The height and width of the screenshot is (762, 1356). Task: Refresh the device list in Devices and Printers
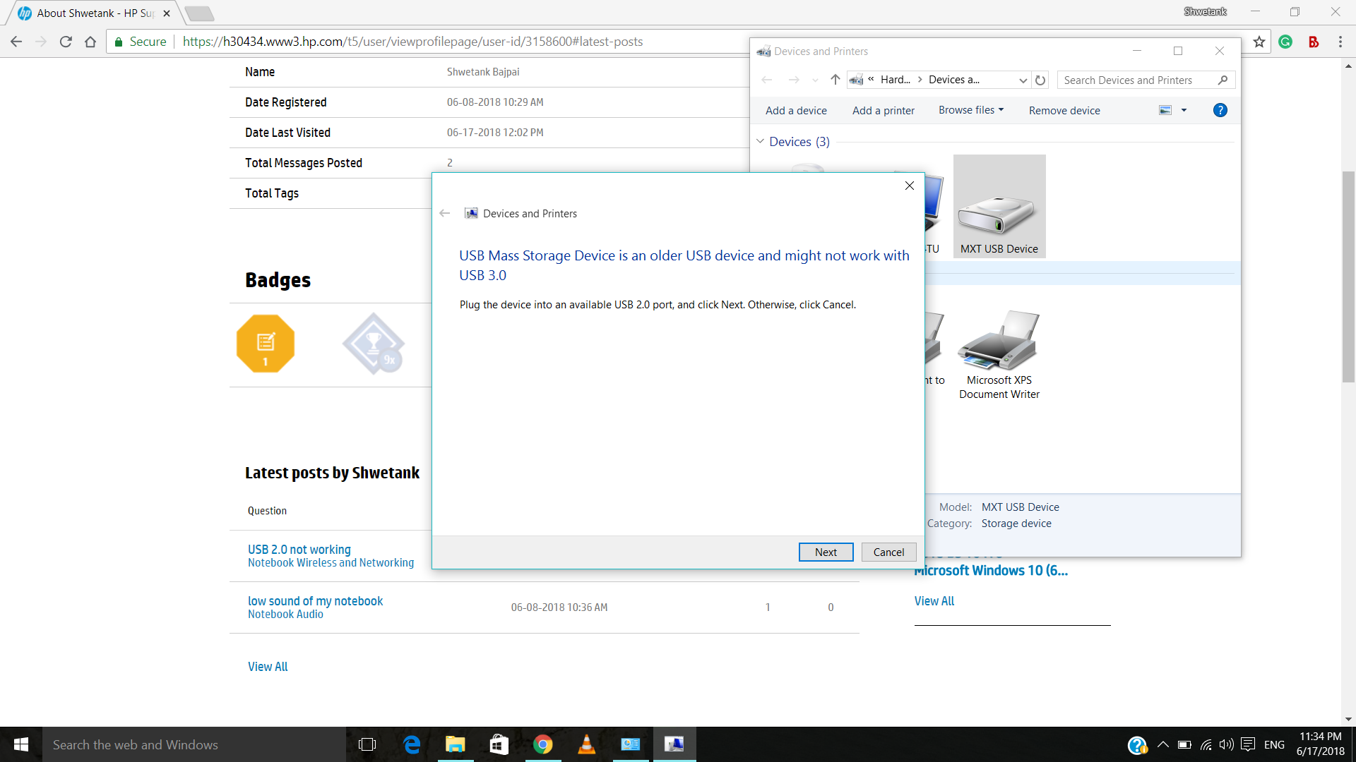[1040, 80]
